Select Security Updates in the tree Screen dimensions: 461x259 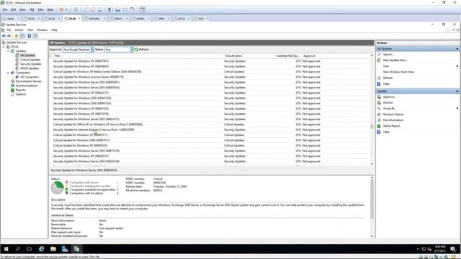31,64
